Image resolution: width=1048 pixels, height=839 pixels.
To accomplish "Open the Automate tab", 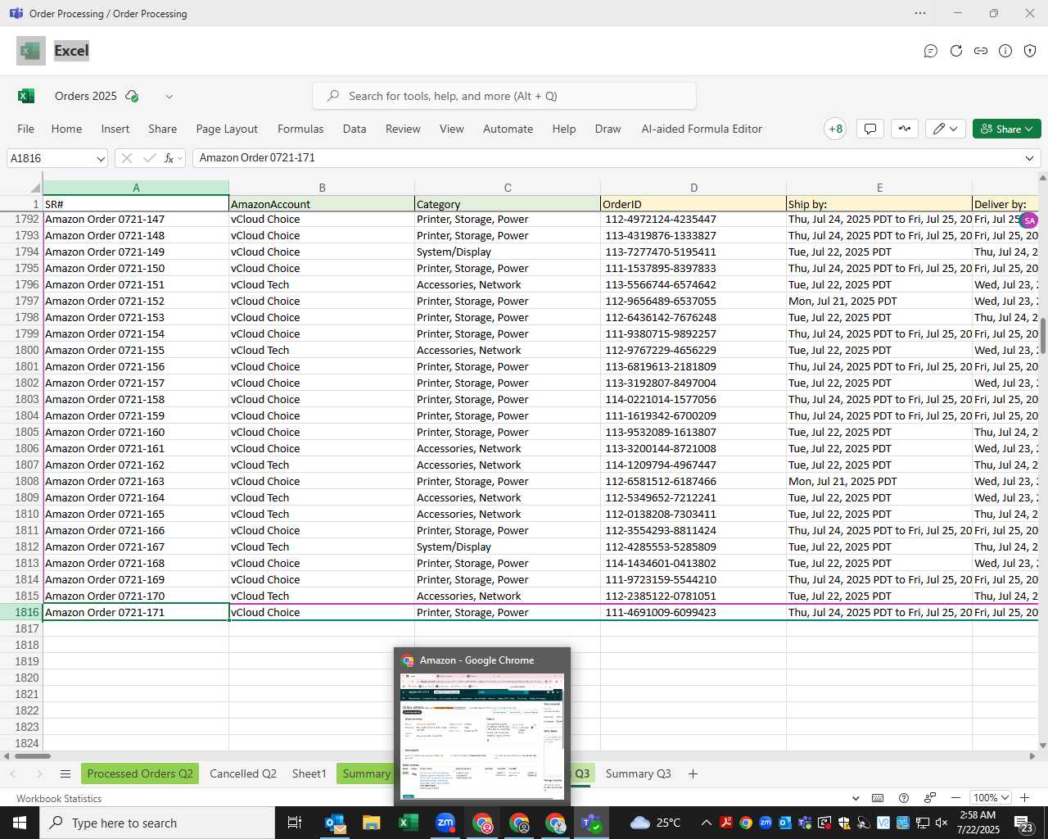I will (508, 129).
